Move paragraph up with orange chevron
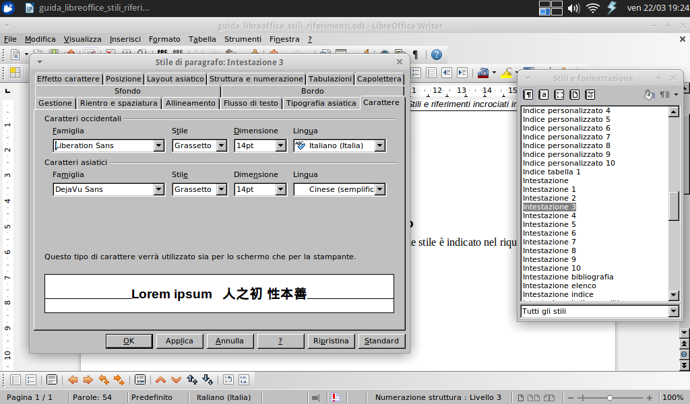 (160, 380)
